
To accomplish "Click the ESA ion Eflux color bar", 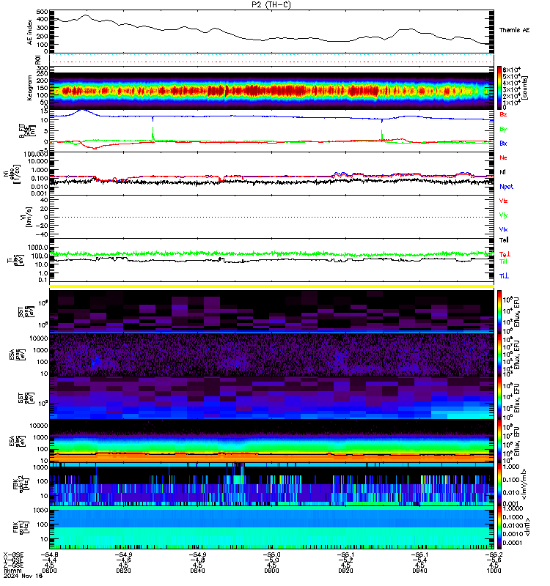I will click(499, 355).
